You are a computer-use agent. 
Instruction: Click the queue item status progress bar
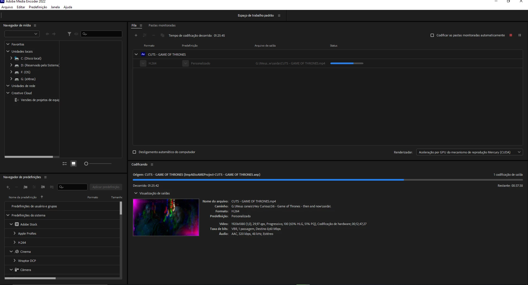tap(347, 63)
